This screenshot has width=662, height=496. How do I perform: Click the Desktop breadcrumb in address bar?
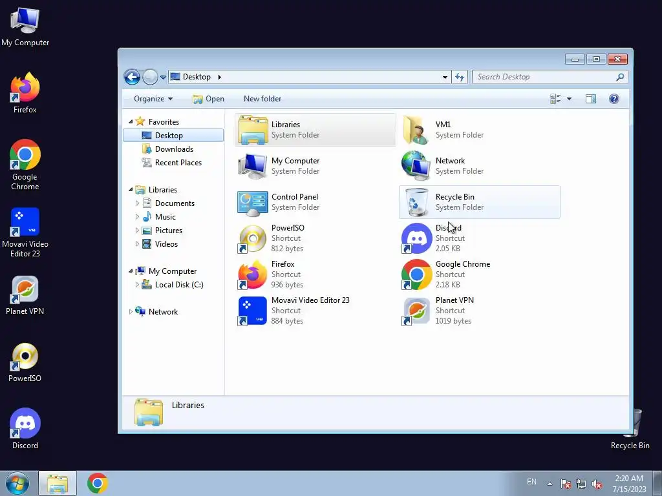[197, 77]
